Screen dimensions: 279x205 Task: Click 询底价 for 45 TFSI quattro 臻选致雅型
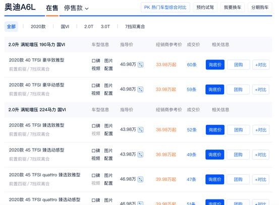215,179
